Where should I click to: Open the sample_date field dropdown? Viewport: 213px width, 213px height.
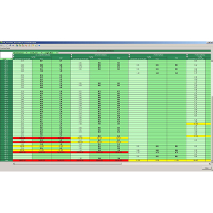pyautogui.click(x=57, y=53)
